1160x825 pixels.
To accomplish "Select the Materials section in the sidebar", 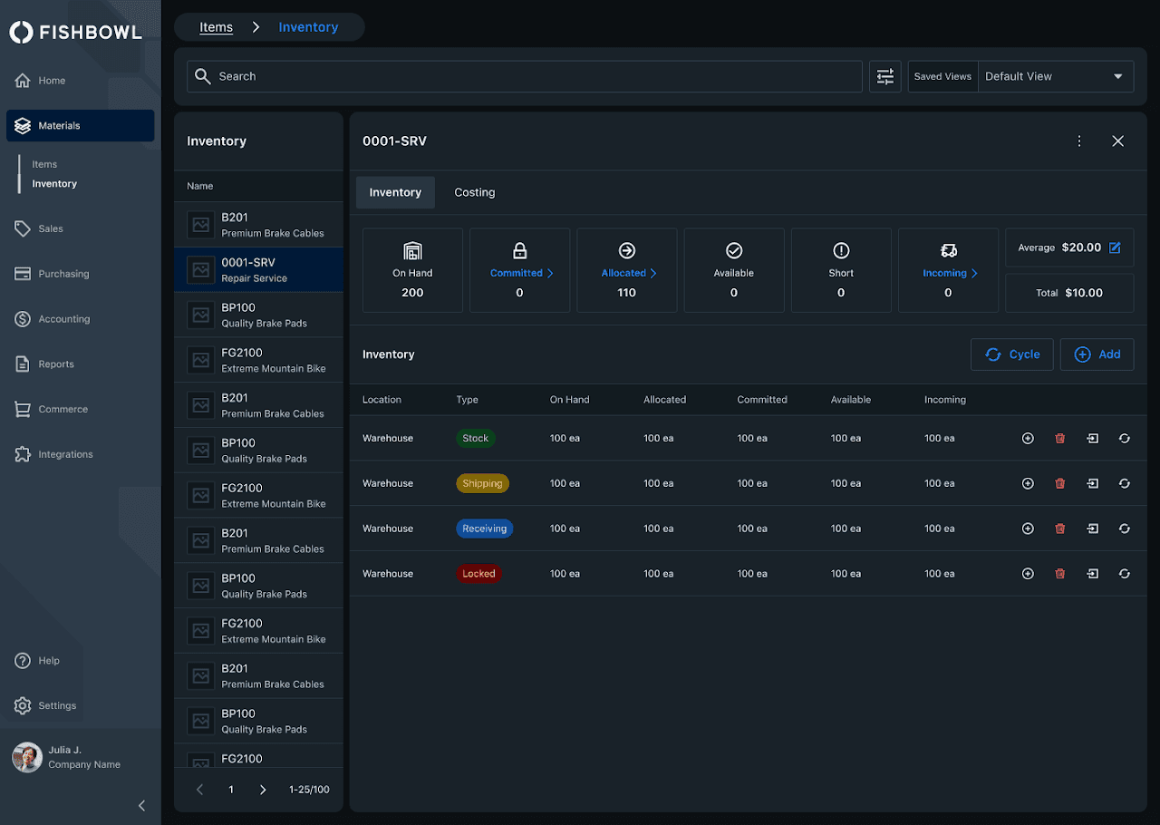I will tap(80, 125).
